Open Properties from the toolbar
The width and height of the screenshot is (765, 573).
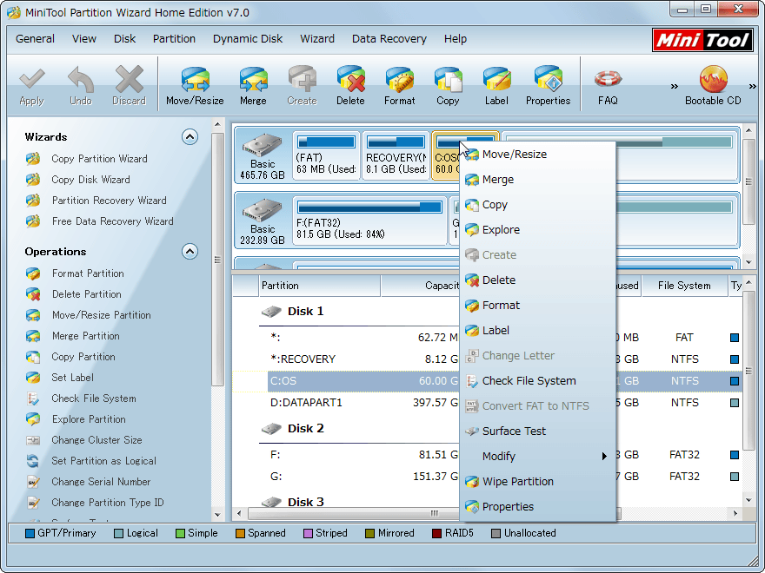pos(548,86)
